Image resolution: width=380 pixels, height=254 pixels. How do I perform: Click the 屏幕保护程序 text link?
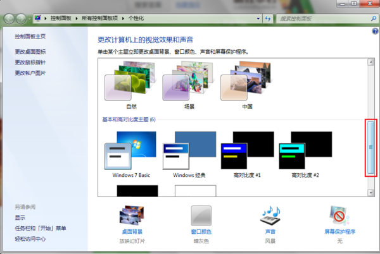coord(339,231)
